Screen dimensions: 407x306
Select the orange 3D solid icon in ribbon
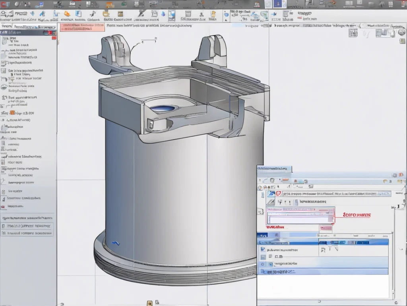pyautogui.click(x=67, y=14)
